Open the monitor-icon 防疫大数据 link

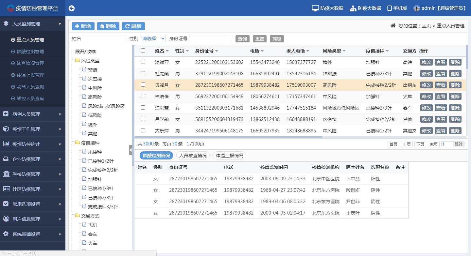(x=327, y=8)
